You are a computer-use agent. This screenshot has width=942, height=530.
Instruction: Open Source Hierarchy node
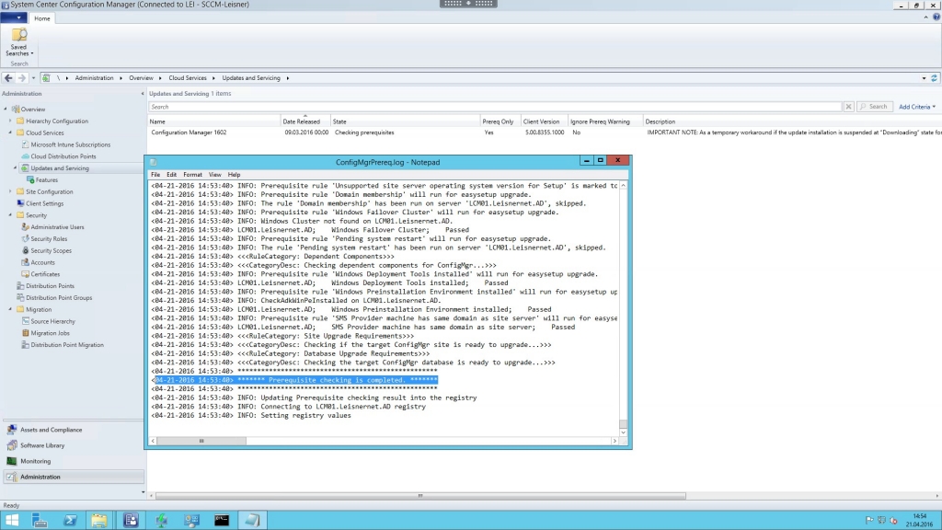coord(52,321)
